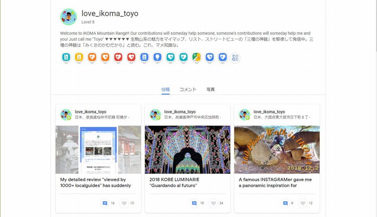Open love_ikoma_toyo name on 奈良県 post card
Image resolution: width=377 pixels, height=217 pixels.
pos(90,112)
